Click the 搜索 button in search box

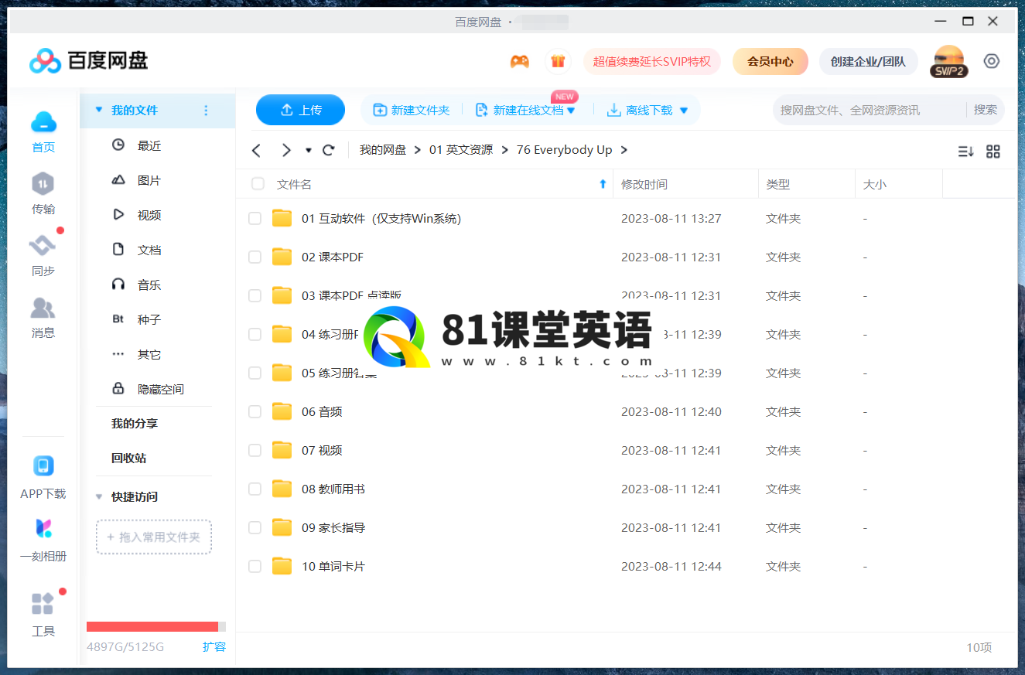click(x=986, y=110)
